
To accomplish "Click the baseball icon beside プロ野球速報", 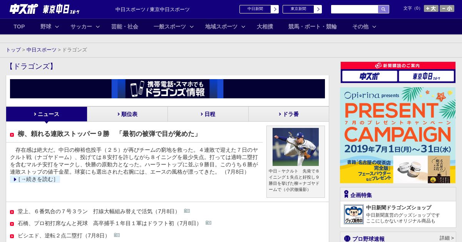I will 347,239.
